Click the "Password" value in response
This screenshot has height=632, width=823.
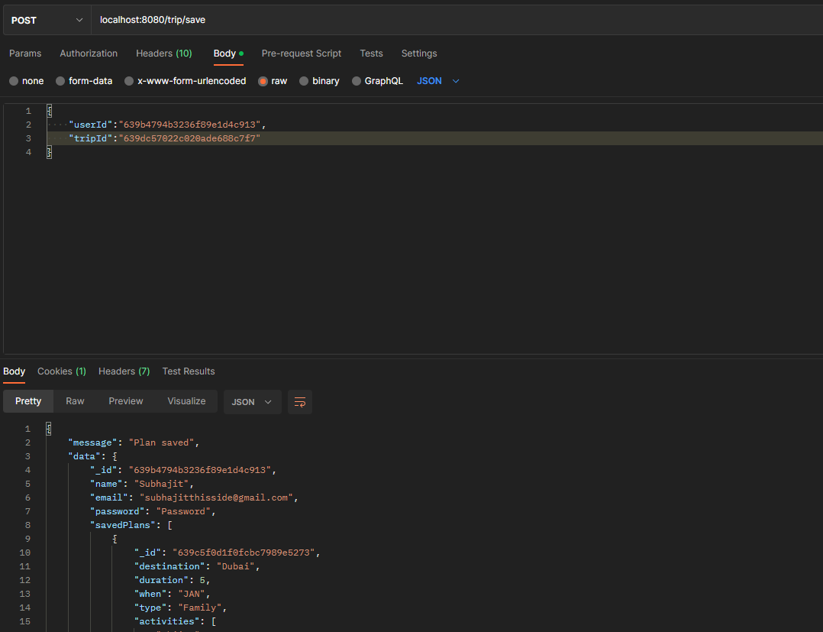pyautogui.click(x=183, y=511)
